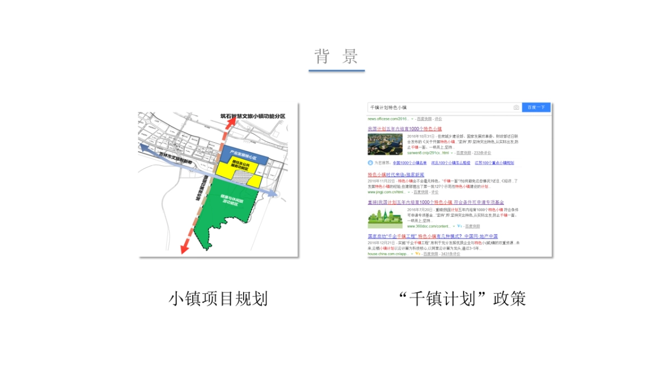This screenshot has width=672, height=378.
Task: Click the camera search icon in Baidu search box
Action: pyautogui.click(x=516, y=108)
